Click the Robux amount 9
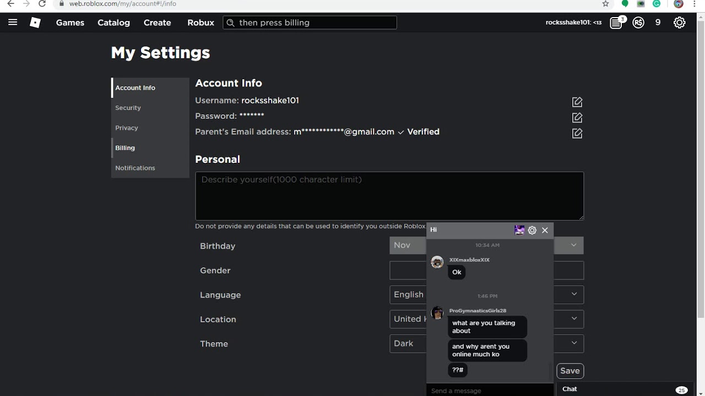This screenshot has width=705, height=396. pos(658,23)
